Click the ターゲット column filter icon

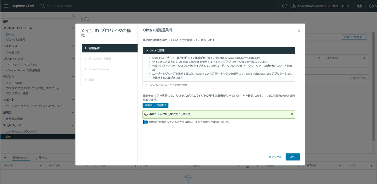pyautogui.click(x=86, y=165)
